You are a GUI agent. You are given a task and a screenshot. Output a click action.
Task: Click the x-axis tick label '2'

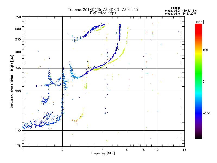point(62,150)
